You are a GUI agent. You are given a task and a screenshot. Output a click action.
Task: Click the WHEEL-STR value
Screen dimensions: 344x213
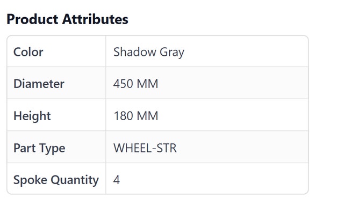pos(145,148)
